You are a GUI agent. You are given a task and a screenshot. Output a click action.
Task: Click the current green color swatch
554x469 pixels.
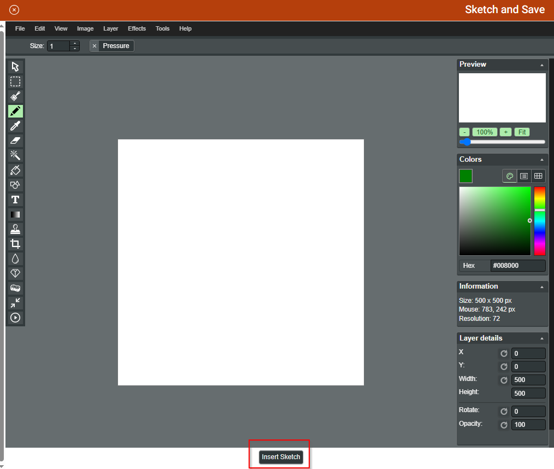coord(465,176)
